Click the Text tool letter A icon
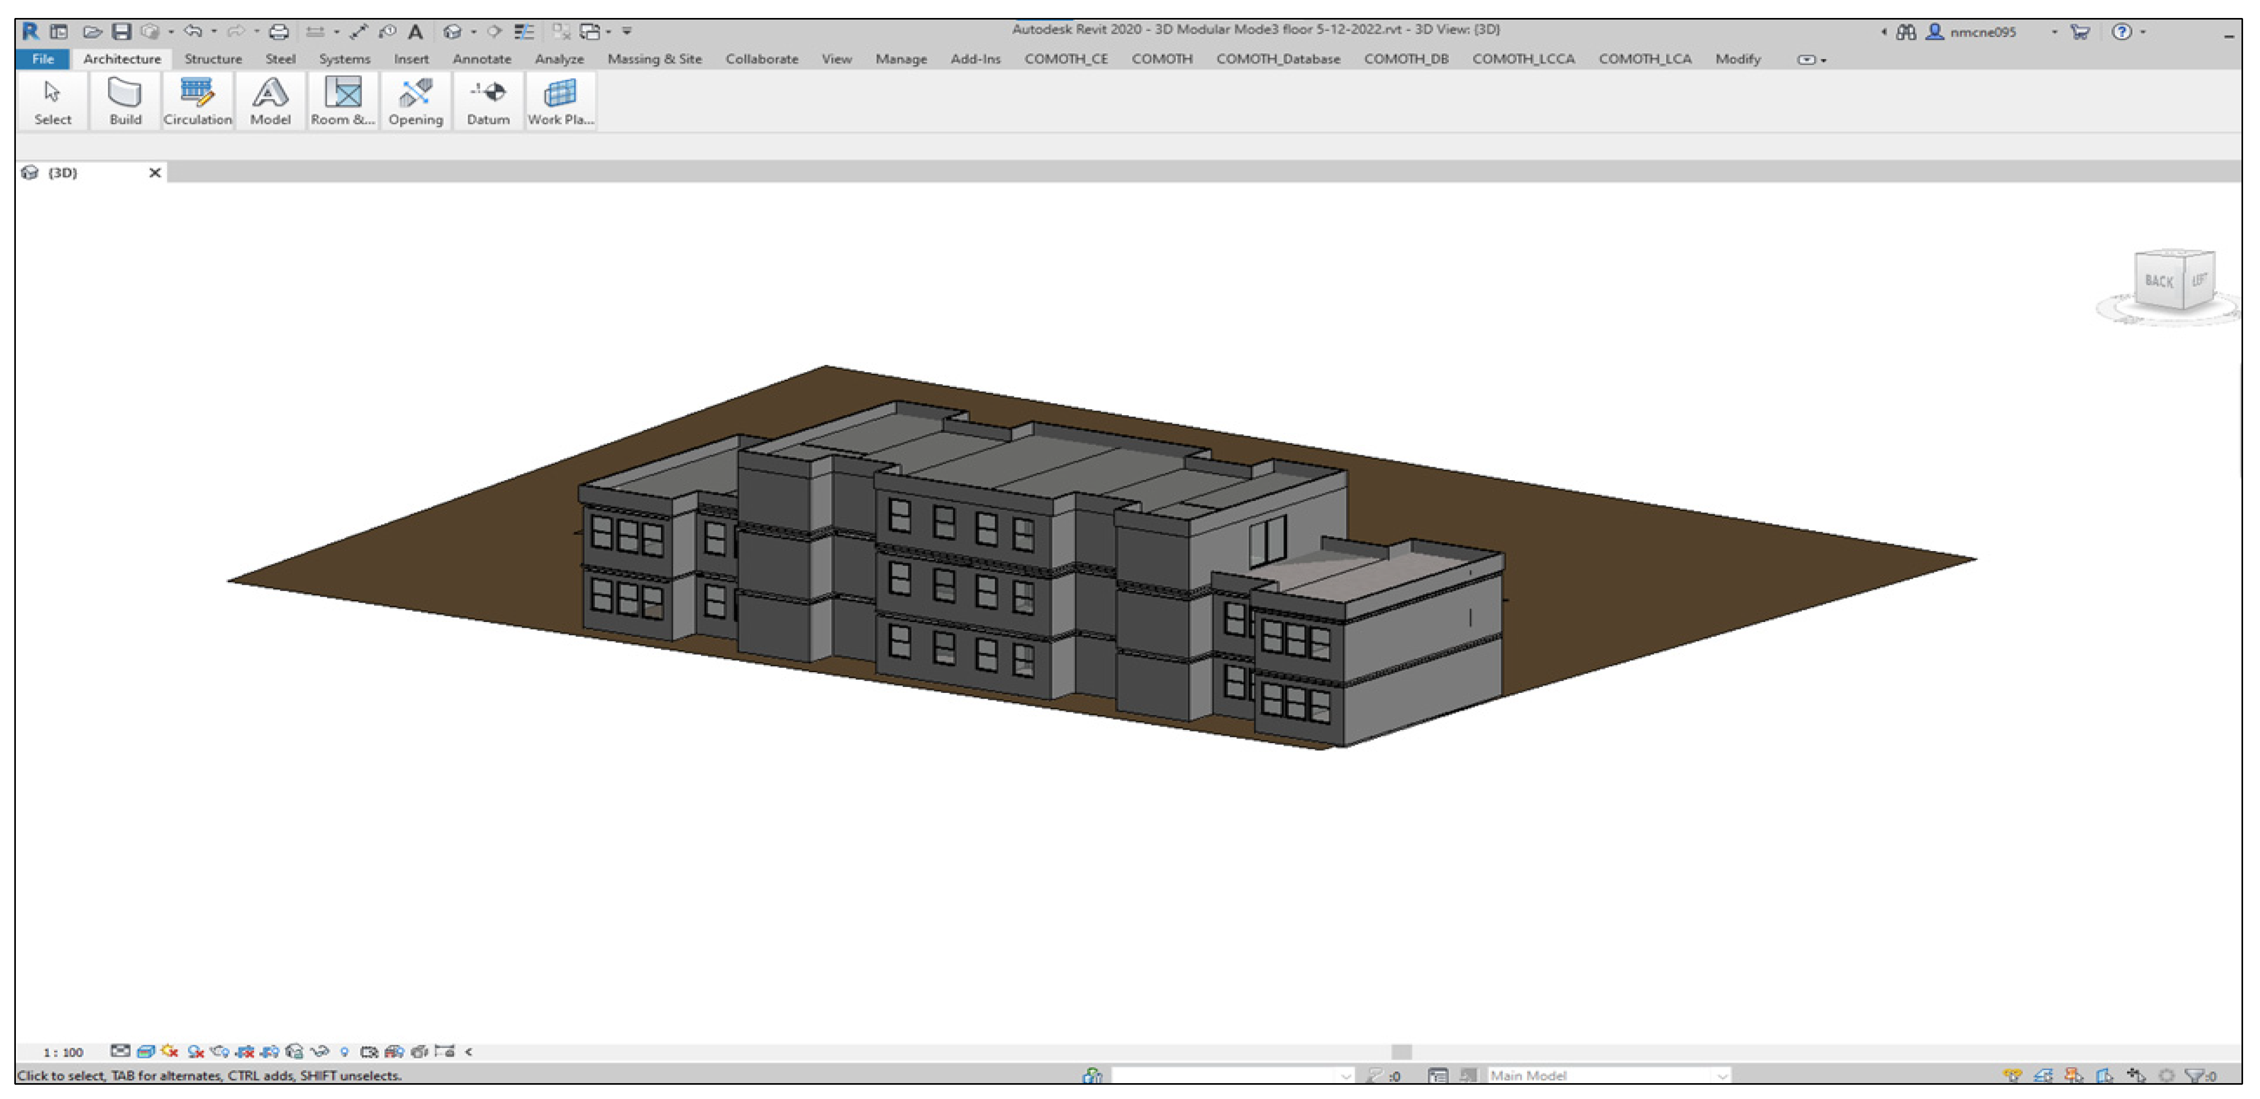This screenshot has width=2260, height=1099. (x=416, y=32)
